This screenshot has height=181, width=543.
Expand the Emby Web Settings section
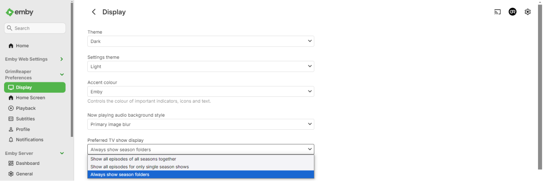pos(62,59)
